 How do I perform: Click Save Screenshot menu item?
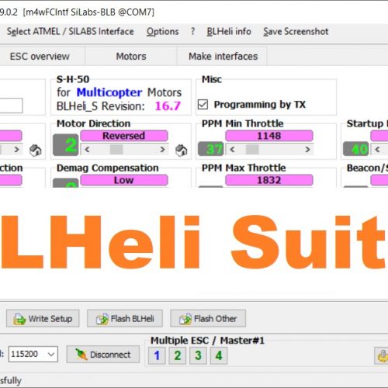296,32
